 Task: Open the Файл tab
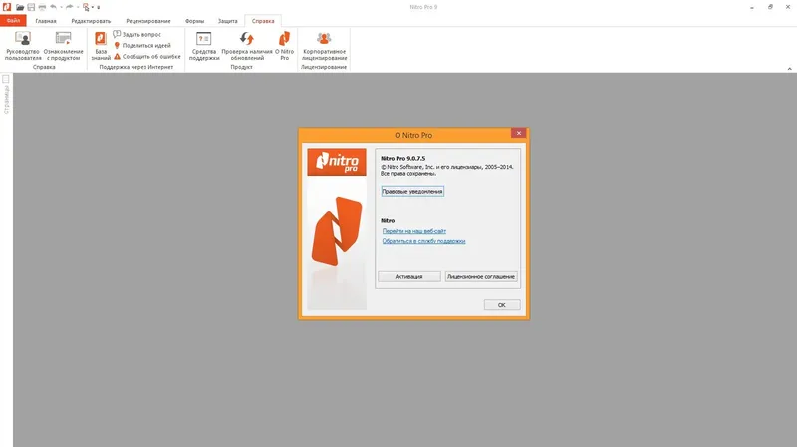pos(13,21)
